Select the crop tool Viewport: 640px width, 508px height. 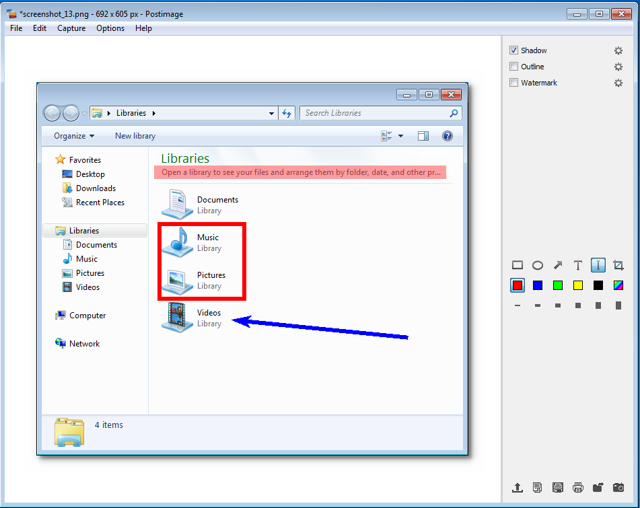click(x=618, y=265)
